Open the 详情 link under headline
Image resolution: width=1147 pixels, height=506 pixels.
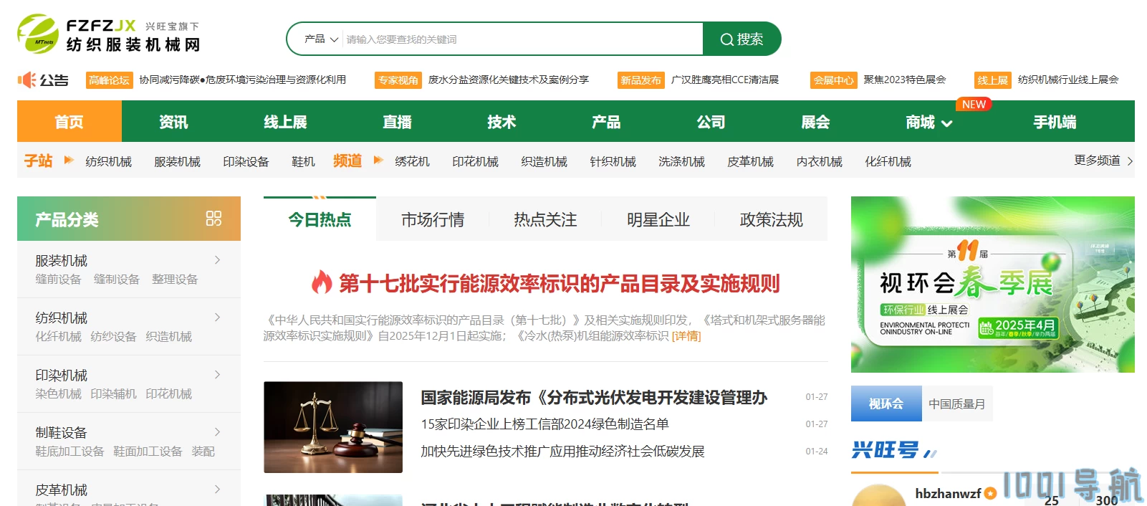click(x=686, y=336)
